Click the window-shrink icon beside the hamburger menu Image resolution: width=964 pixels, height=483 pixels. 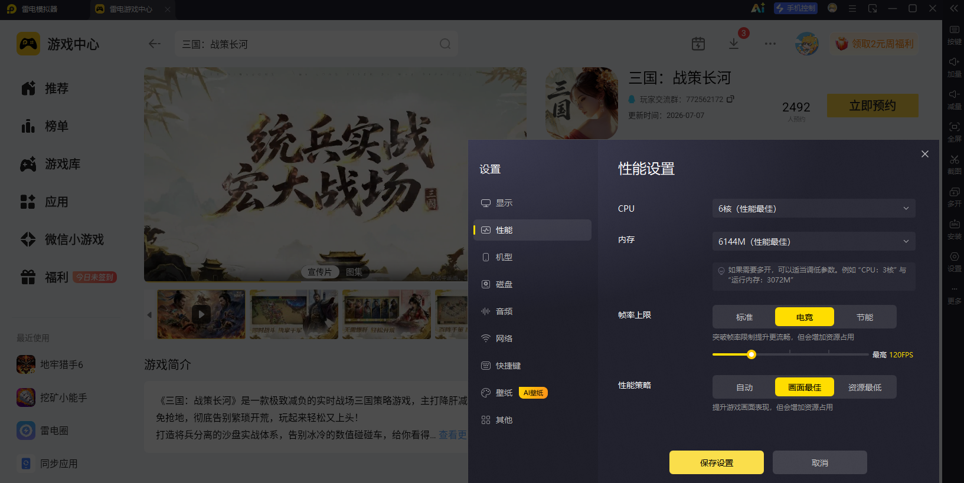pos(872,8)
